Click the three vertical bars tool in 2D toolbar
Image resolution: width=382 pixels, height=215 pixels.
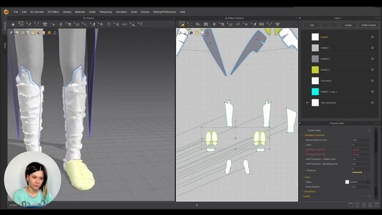pyautogui.click(x=261, y=24)
